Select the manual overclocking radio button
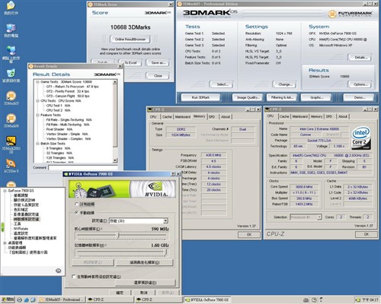Viewport: 381px width, 304px height. click(76, 213)
